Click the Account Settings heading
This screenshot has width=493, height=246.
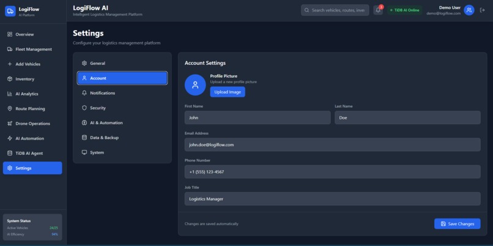[x=205, y=63]
